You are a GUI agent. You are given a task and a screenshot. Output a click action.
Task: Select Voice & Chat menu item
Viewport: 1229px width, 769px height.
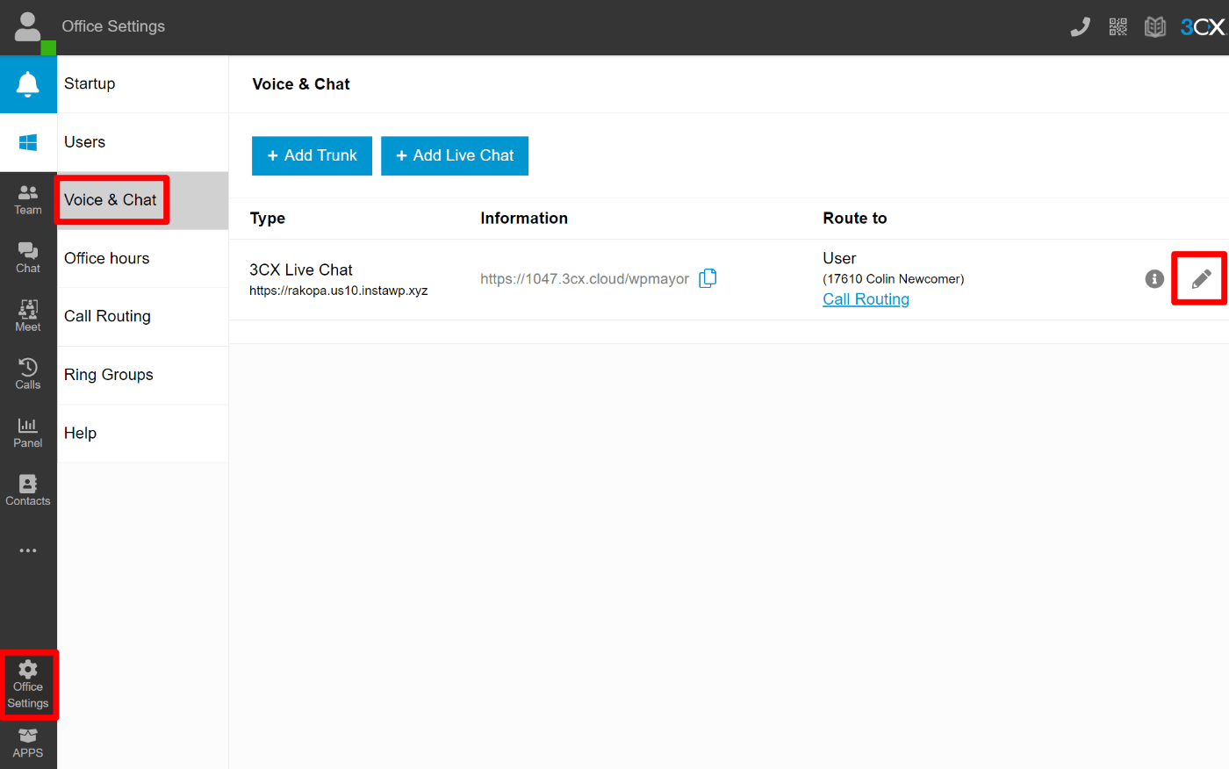coord(143,200)
